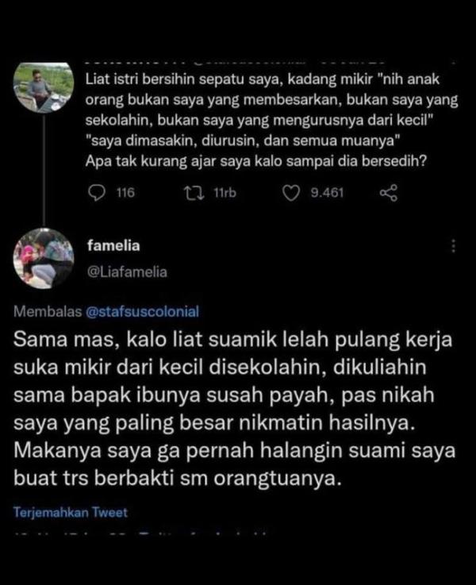Click Terjemahkan Tweet to translate
The image size is (476, 585).
[x=71, y=512]
